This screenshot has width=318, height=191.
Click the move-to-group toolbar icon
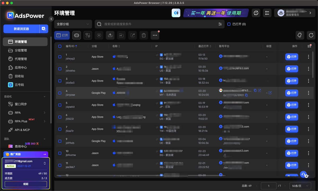pyautogui.click(x=121, y=35)
